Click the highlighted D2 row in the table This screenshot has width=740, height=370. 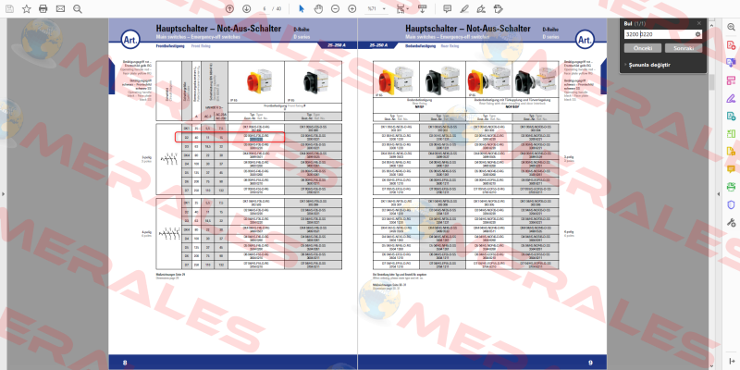[x=229, y=137]
